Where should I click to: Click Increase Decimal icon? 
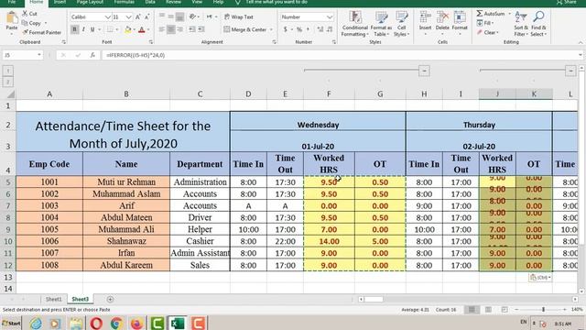(x=320, y=29)
